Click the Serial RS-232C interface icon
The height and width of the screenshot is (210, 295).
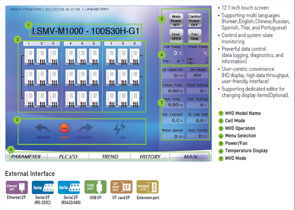(42, 187)
